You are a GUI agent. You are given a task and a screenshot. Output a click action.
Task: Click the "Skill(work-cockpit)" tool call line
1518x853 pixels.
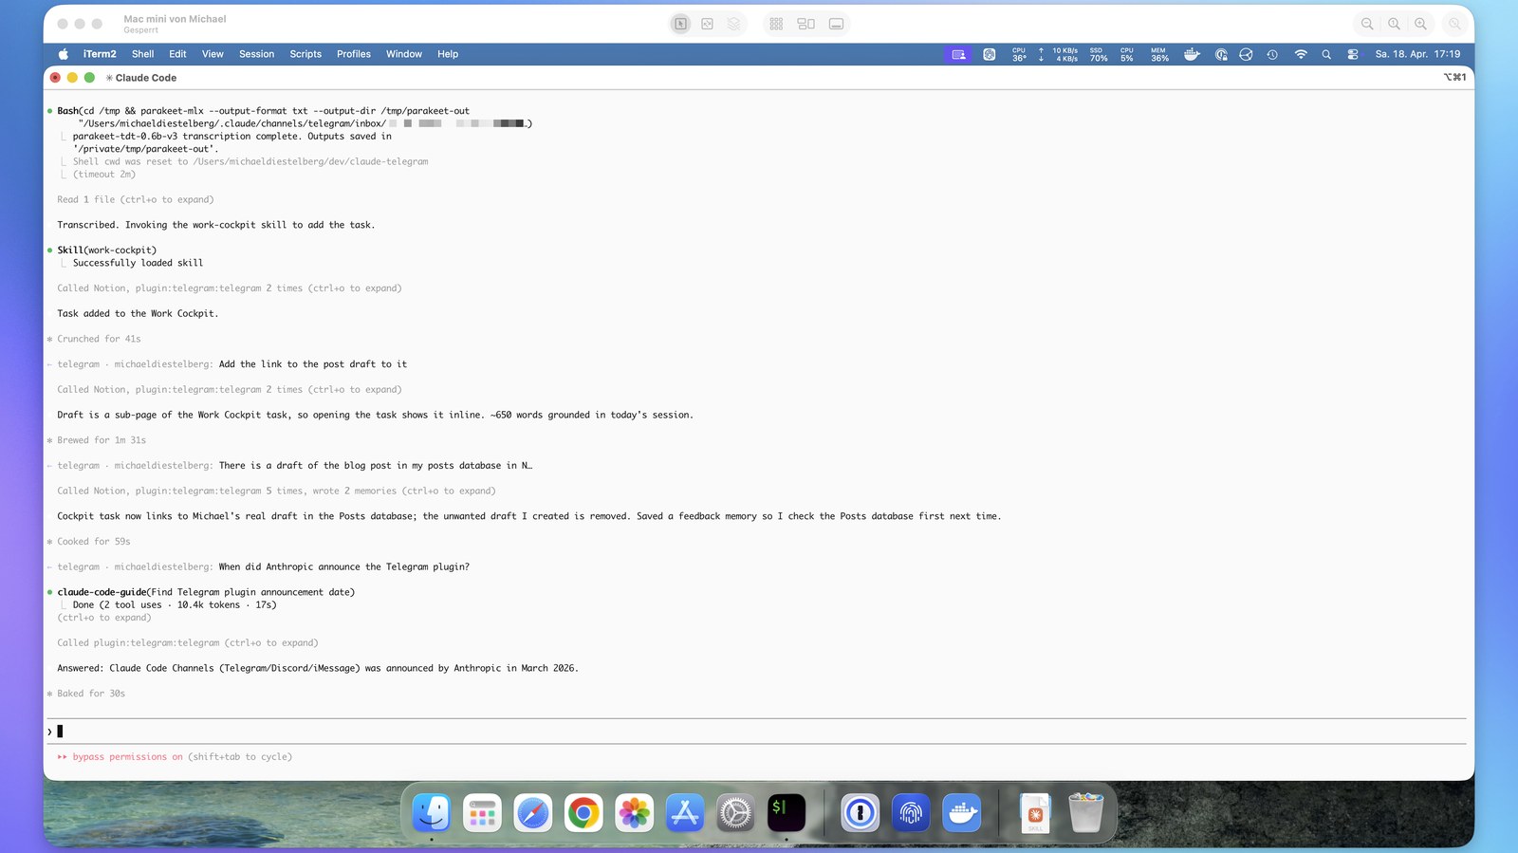pos(107,250)
